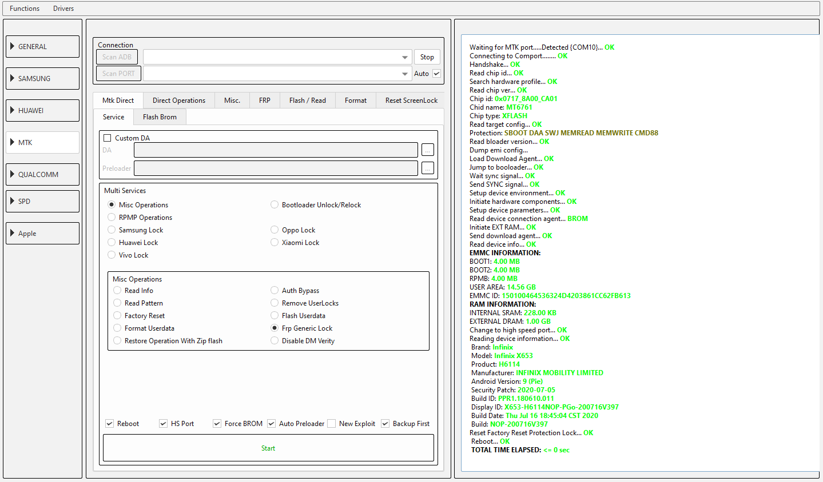Expand the GENERAL sidebar section
This screenshot has height=482, width=823.
click(43, 47)
